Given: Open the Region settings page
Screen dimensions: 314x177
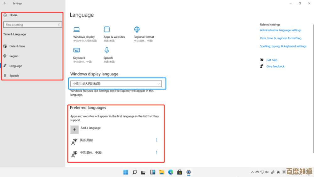Looking at the screenshot, I should (x=14, y=56).
